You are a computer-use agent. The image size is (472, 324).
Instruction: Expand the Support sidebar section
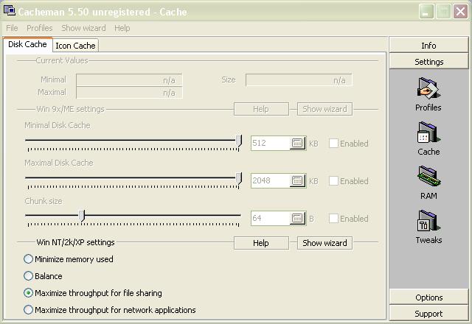click(x=428, y=314)
